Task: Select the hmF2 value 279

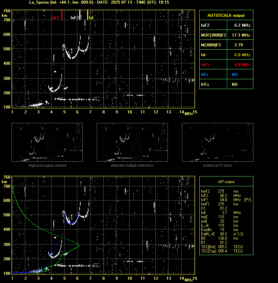Action: (221, 191)
